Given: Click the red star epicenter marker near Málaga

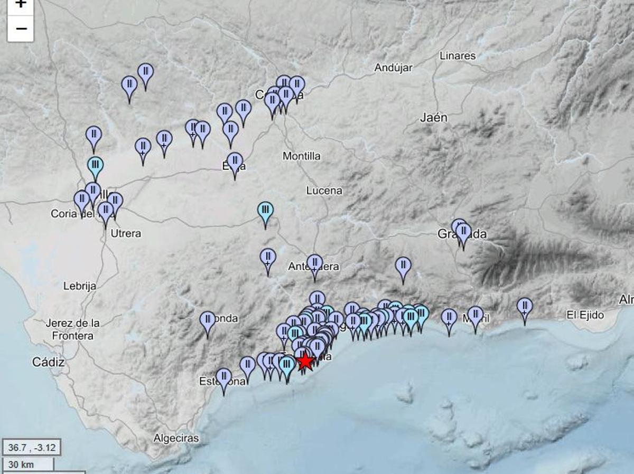Looking at the screenshot, I should coord(306,361).
